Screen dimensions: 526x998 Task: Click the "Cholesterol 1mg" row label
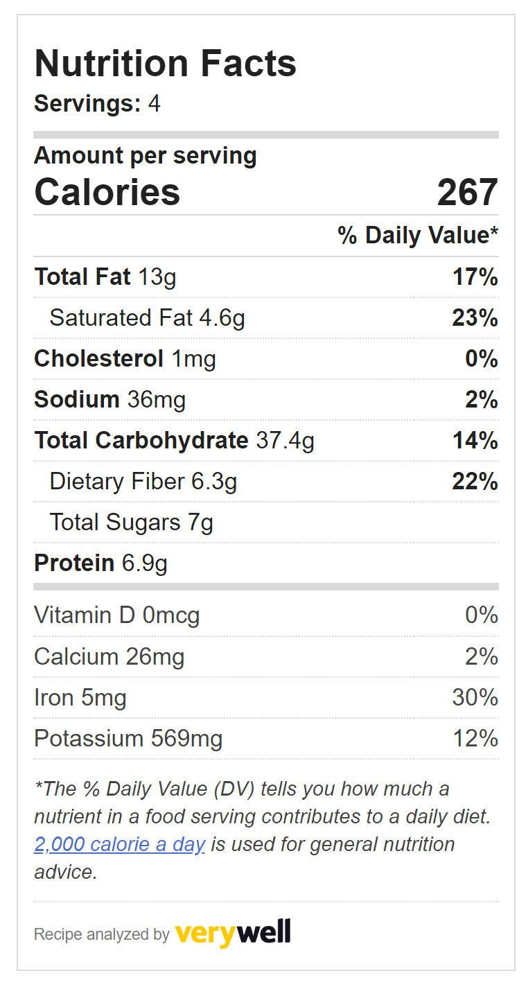(125, 359)
